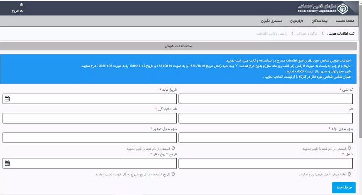The image size is (362, 195).
Task: Click the تاریخ شروع بکار input field
Action: tap(90, 163)
